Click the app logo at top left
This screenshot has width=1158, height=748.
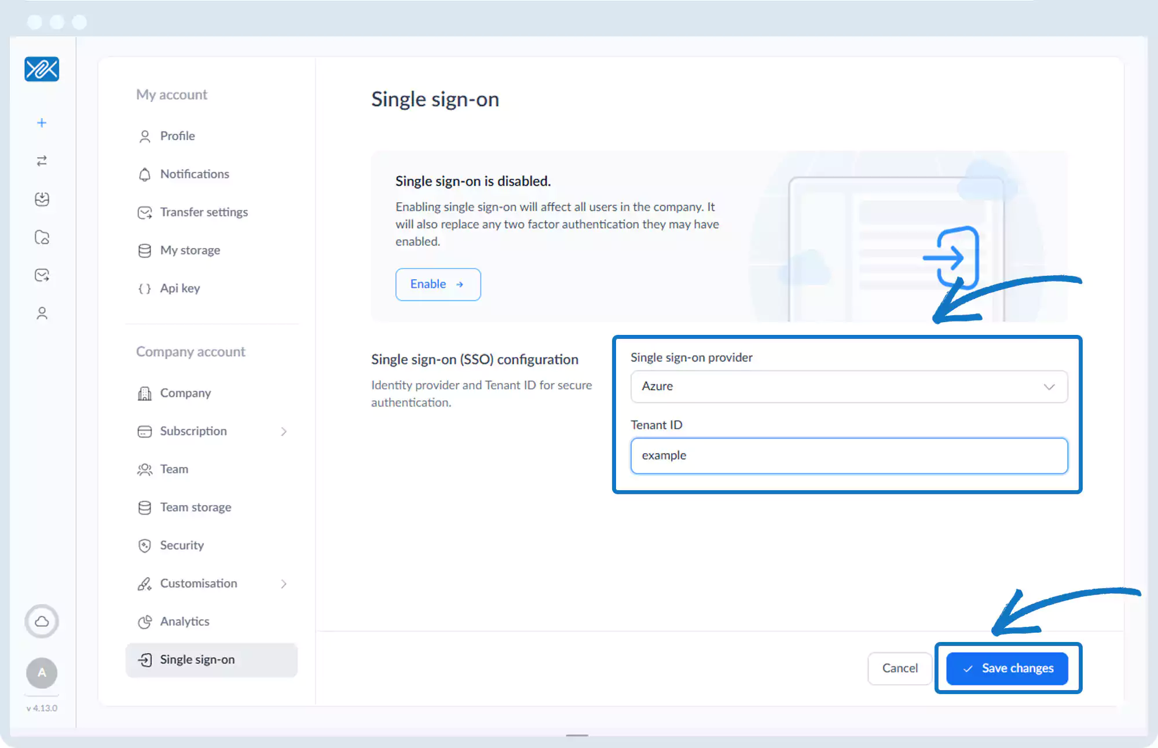[42, 70]
